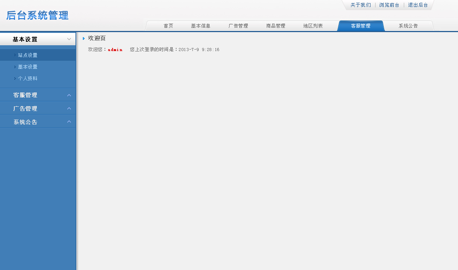Click the last login time text
458x270 pixels.
175,50
